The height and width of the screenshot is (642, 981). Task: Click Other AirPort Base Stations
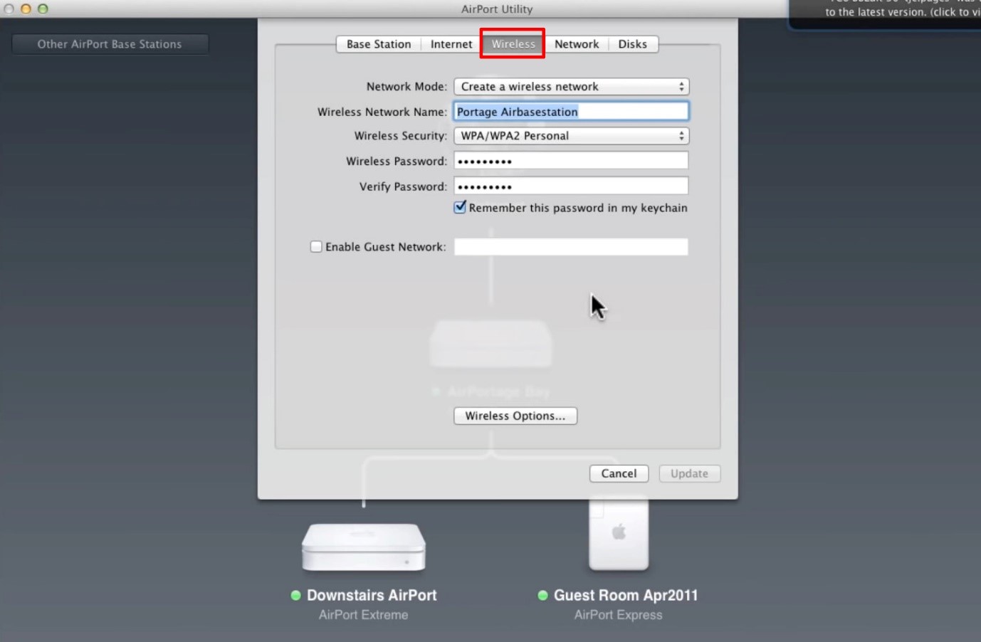[x=110, y=43]
